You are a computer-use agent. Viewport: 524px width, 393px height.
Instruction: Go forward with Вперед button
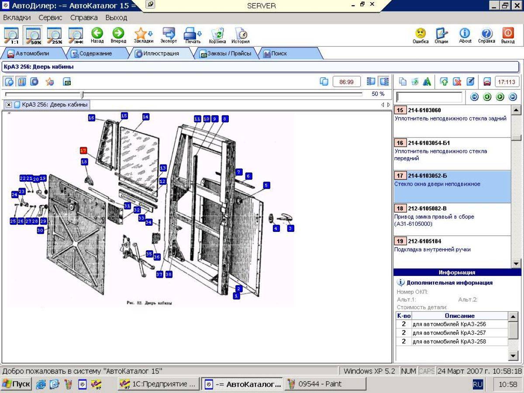[x=118, y=35]
